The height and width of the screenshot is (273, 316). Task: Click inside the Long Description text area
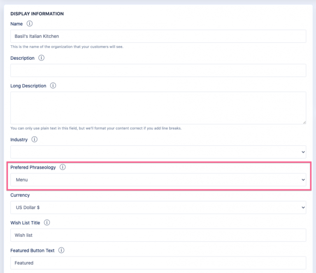[158, 107]
